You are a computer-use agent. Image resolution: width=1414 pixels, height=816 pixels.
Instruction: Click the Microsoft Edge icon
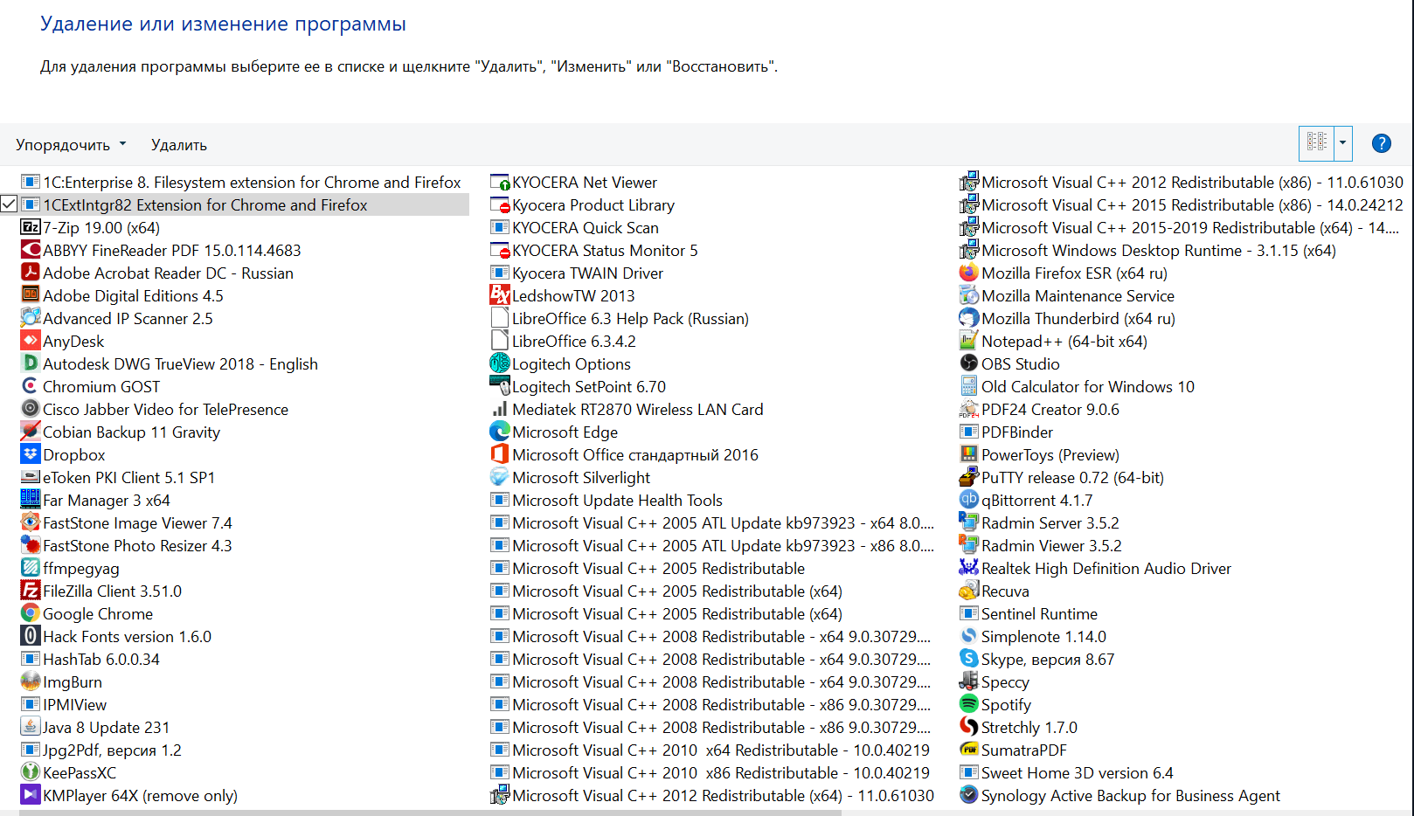coord(500,432)
